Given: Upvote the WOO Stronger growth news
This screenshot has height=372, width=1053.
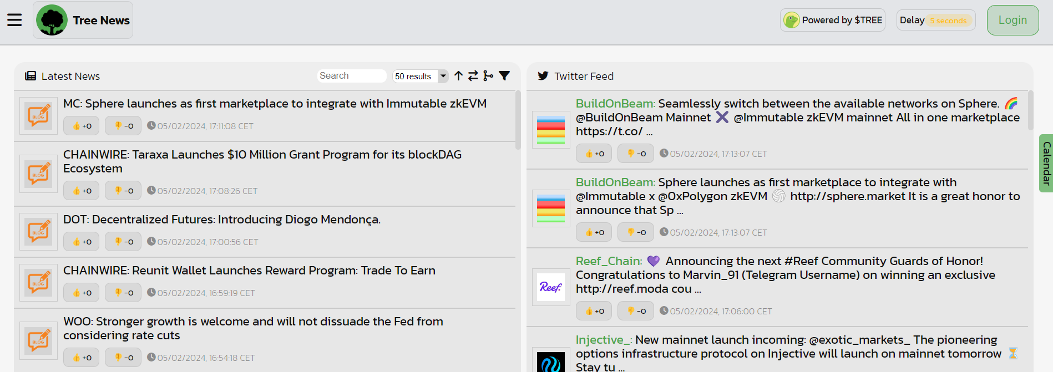Looking at the screenshot, I should [82, 358].
